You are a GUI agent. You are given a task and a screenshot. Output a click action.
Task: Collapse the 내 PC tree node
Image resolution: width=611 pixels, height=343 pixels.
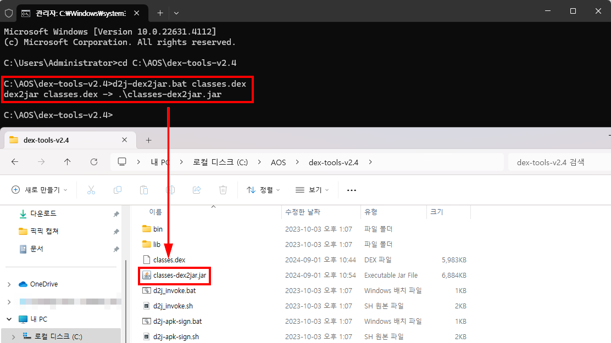[x=9, y=319]
